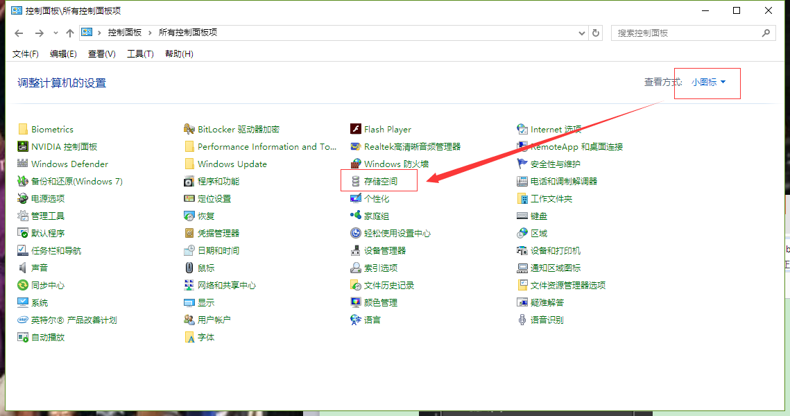Open RemoteApp 和桌面连接
The image size is (790, 416).
pos(570,146)
